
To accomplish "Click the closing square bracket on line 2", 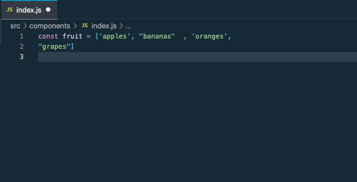I will [72, 46].
